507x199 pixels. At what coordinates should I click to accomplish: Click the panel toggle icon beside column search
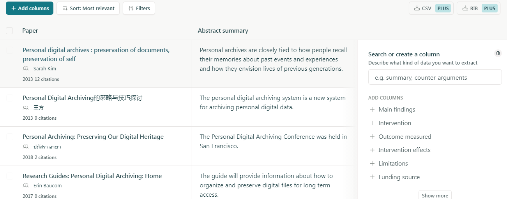(x=498, y=53)
